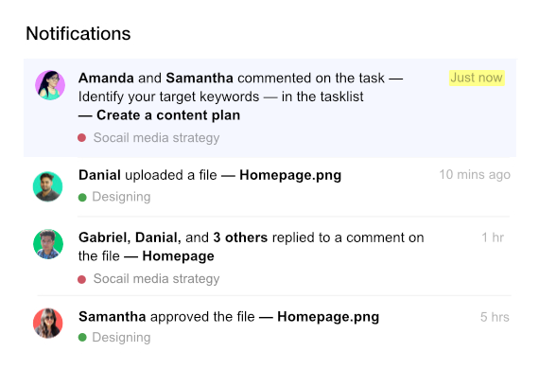Click the '5 hrs' timestamp
The height and width of the screenshot is (369, 539).
495,317
